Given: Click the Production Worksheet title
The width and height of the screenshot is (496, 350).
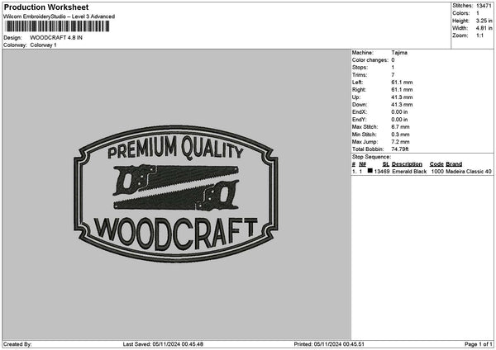Looking at the screenshot, I should (x=46, y=7).
